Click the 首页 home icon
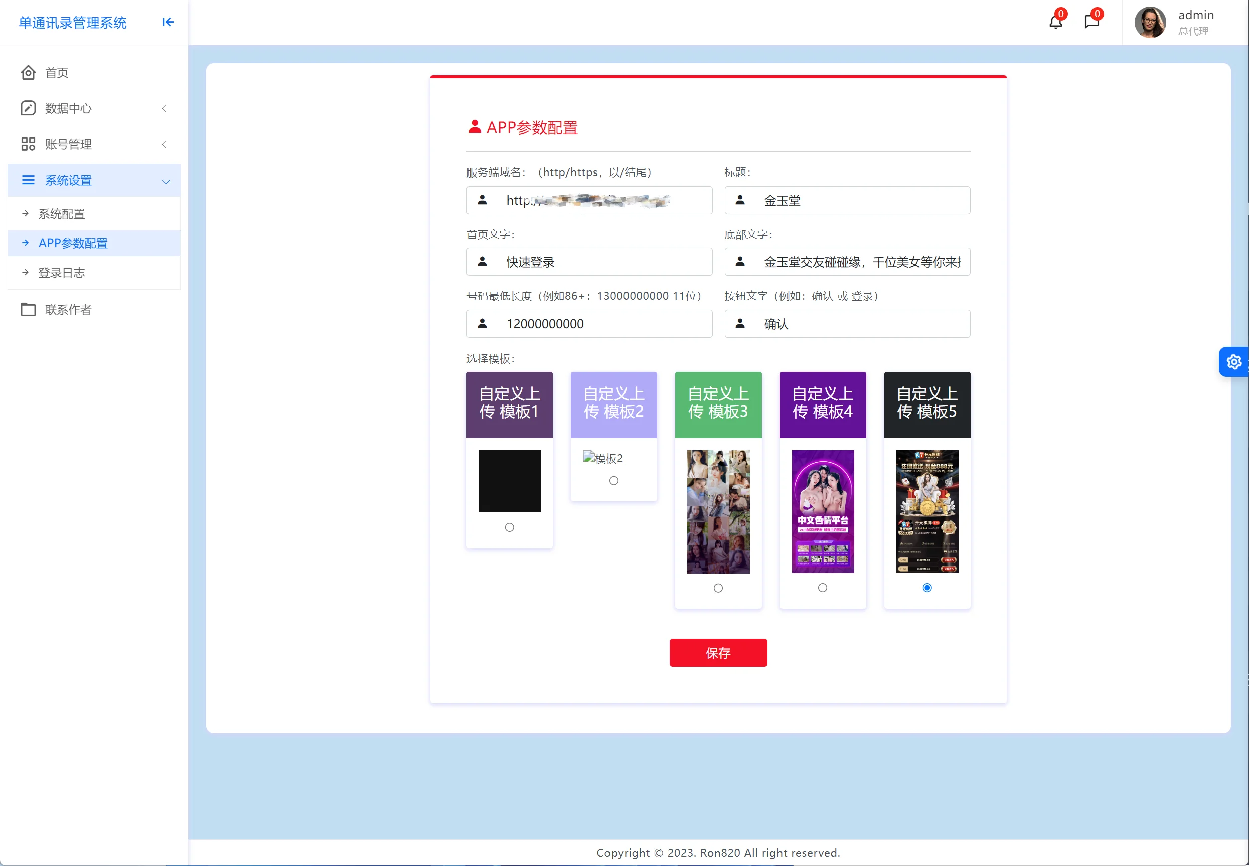The image size is (1249, 866). 28,73
